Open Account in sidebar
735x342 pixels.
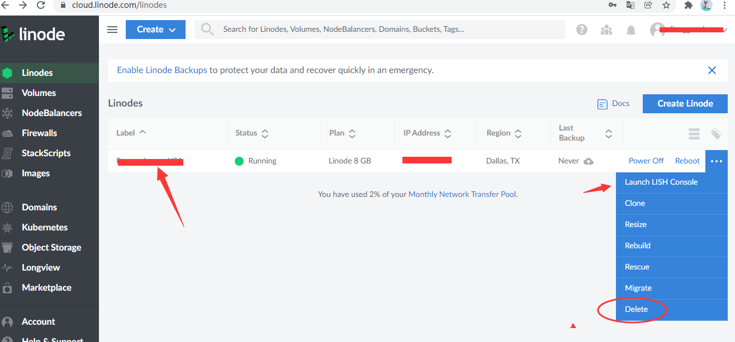(49, 321)
